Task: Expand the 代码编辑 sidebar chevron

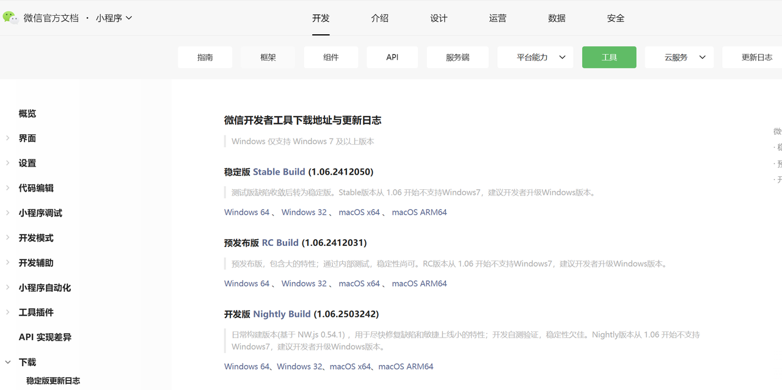Action: 8,188
